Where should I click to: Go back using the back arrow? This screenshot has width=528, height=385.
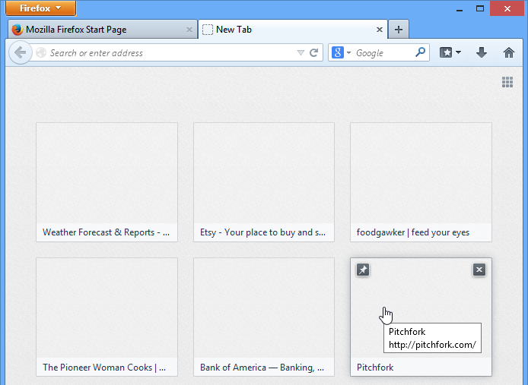(x=21, y=52)
